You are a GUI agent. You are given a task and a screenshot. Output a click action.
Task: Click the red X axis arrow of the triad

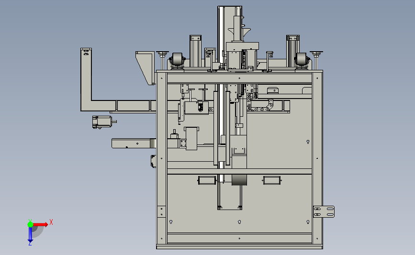[x=40, y=224]
